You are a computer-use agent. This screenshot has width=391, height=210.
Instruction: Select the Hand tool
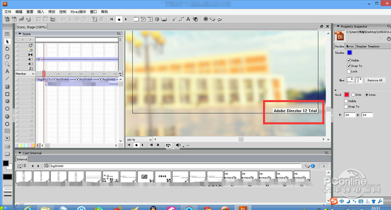[x=7, y=56]
